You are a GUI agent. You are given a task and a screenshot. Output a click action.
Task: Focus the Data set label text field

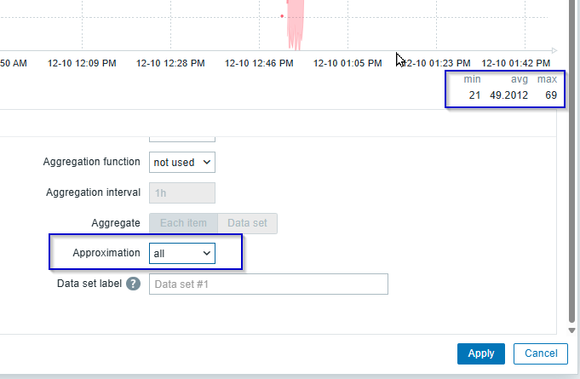[x=268, y=284]
